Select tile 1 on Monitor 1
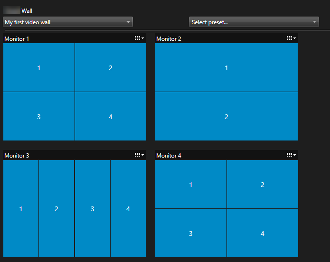The height and width of the screenshot is (262, 330). (39, 68)
